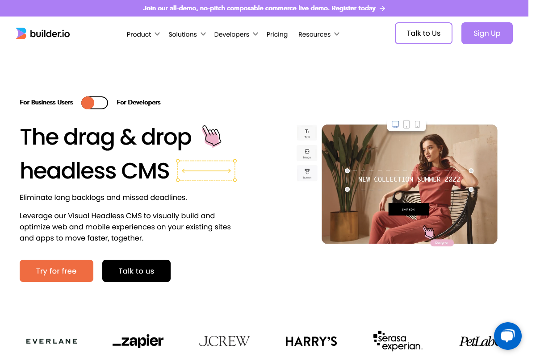Choose the For Developers label
Screen dimensions: 536x357
(x=138, y=102)
